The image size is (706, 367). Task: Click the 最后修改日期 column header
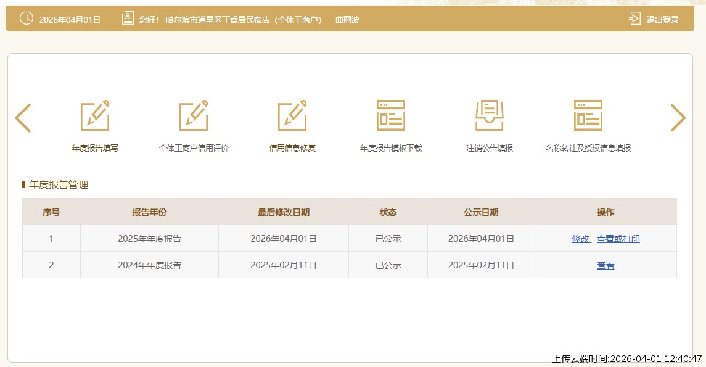click(x=284, y=212)
